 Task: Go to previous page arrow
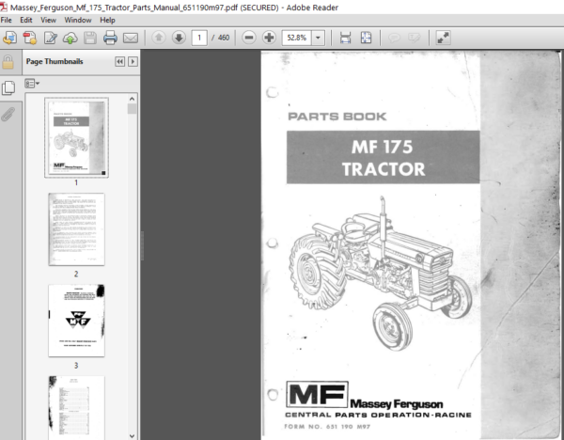(x=159, y=38)
